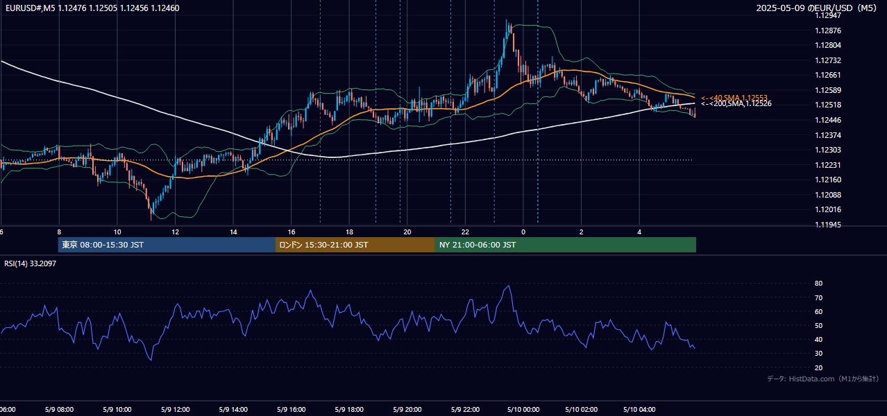This screenshot has width=887, height=416.
Task: Click price axis value 1.12160
Action: tap(827, 180)
